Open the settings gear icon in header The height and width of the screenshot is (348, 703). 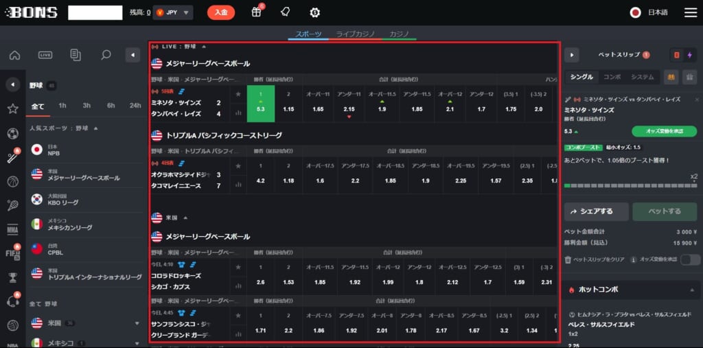point(315,12)
